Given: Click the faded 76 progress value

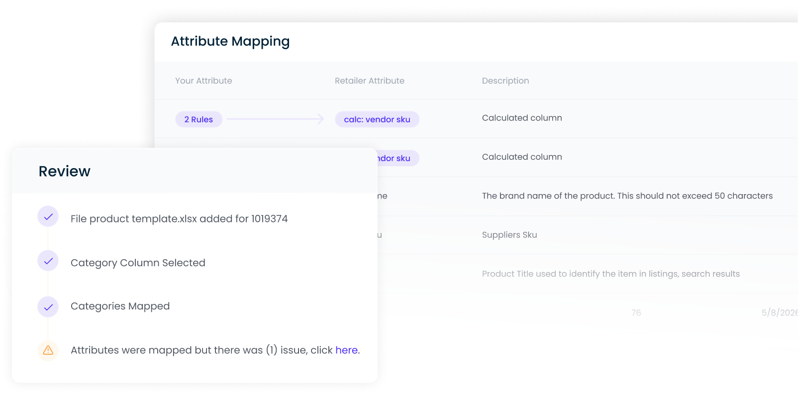Looking at the screenshot, I should point(636,313).
